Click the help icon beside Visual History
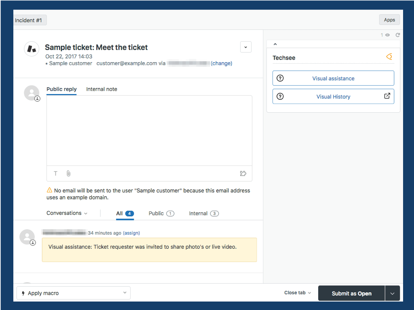The width and height of the screenshot is (414, 310). (x=280, y=96)
